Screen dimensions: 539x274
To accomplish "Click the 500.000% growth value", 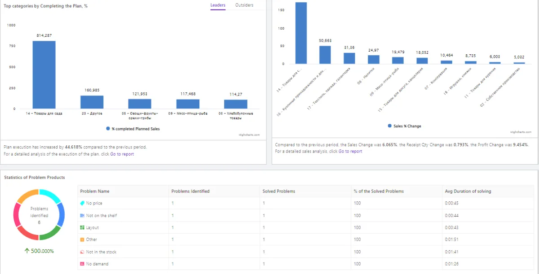I will tap(42, 251).
